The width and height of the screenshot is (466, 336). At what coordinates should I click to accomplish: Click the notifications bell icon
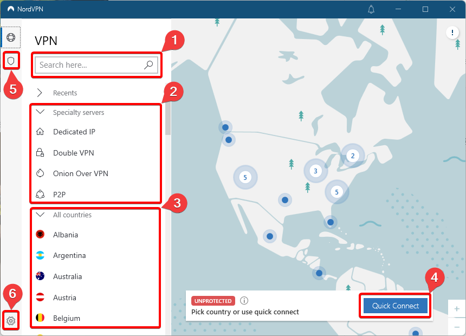click(x=371, y=9)
